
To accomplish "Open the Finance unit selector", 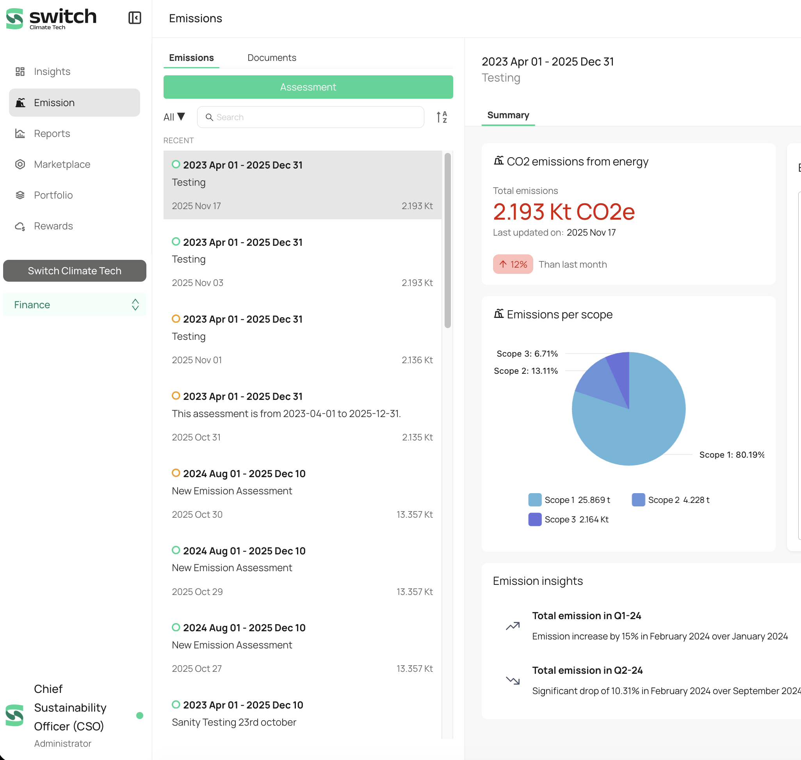I will (x=75, y=305).
